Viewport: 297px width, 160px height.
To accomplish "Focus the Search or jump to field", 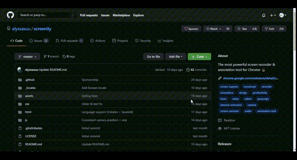I will pyautogui.click(x=44, y=15).
